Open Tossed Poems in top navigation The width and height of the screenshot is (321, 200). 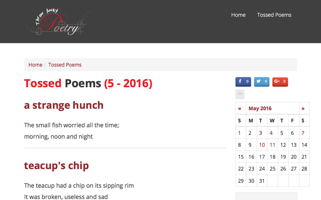[274, 15]
